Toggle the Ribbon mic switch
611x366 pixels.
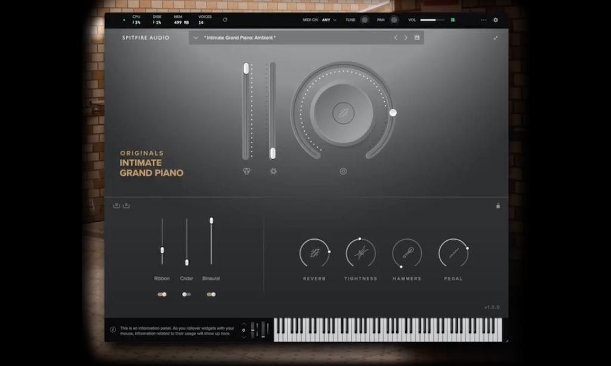tap(162, 294)
